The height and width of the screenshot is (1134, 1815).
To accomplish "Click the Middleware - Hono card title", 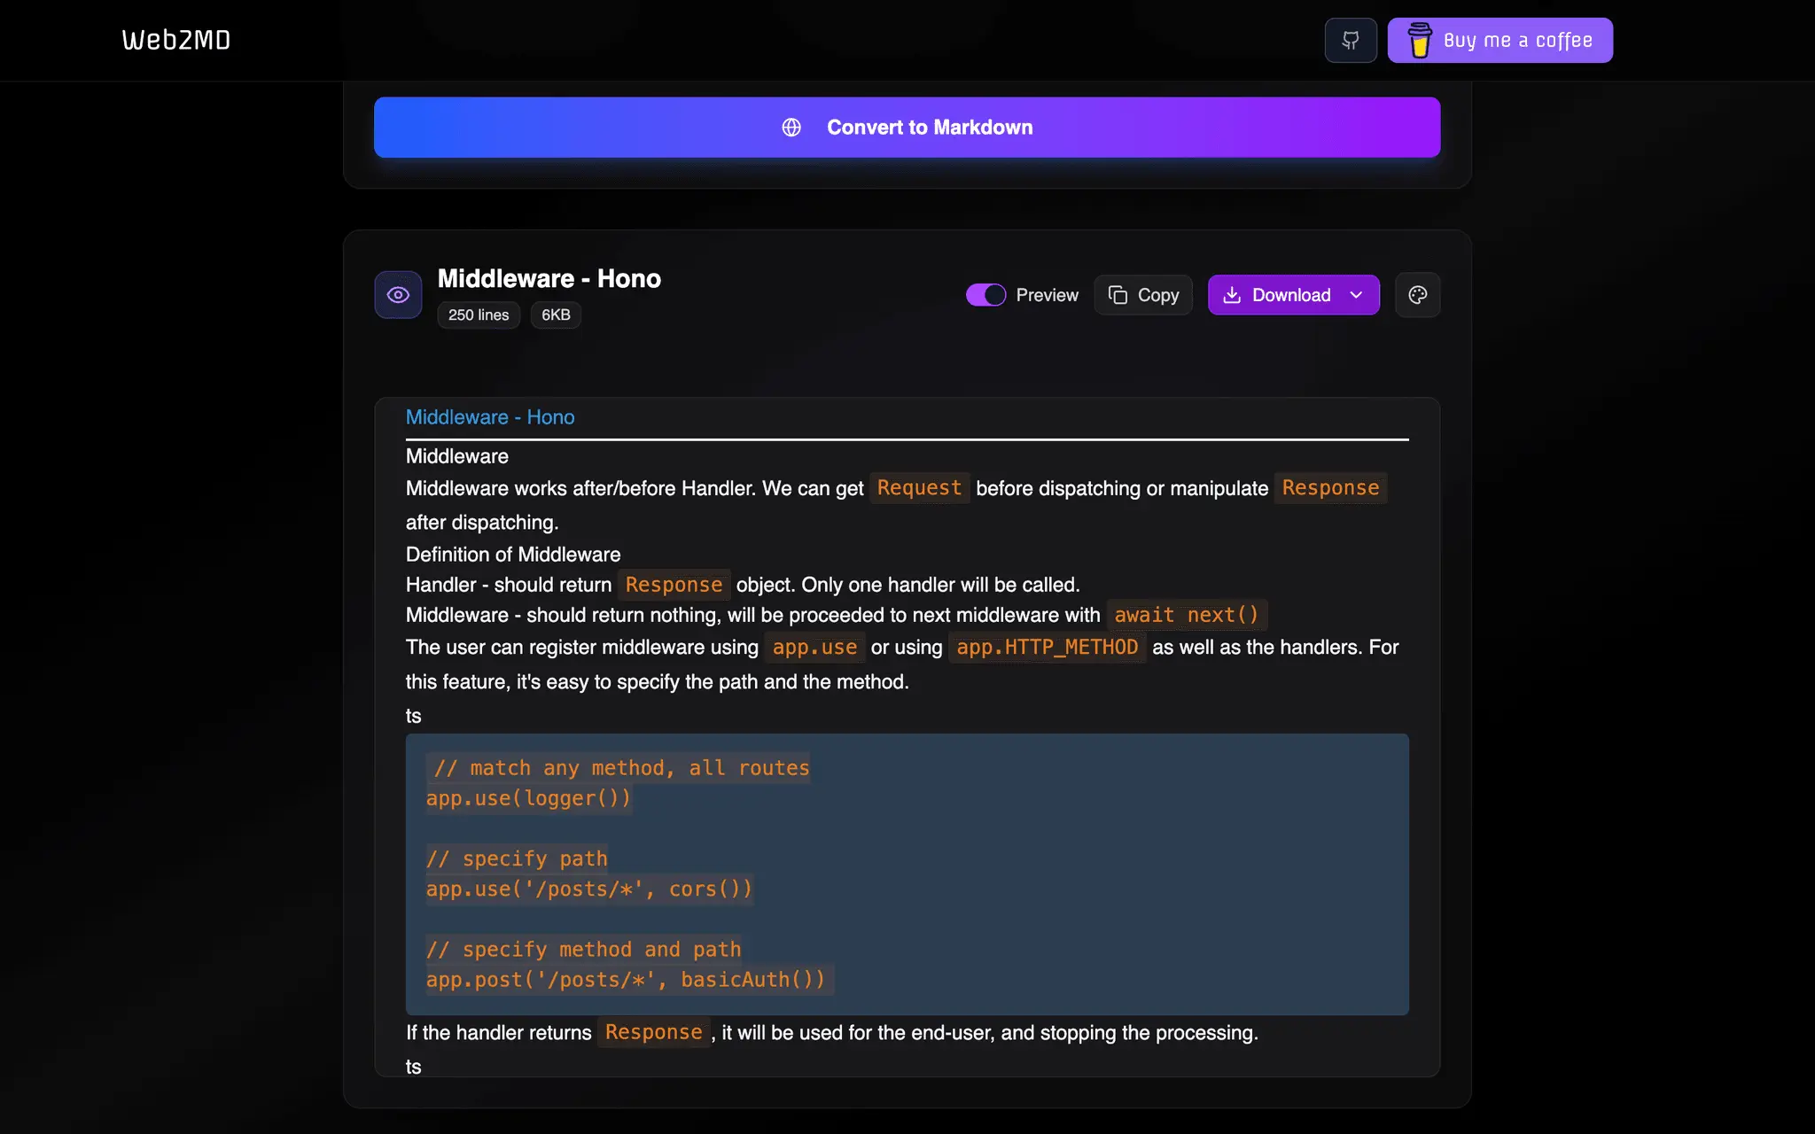I will point(549,278).
